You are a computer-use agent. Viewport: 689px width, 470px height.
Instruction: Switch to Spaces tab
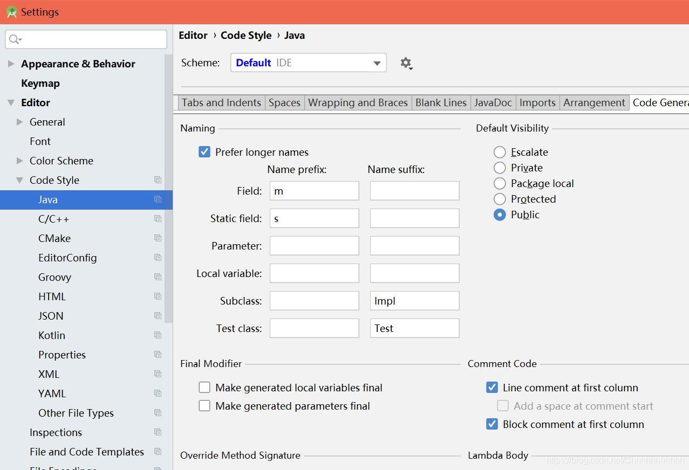coord(284,102)
